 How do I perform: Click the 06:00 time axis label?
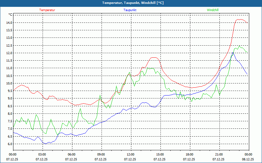tap(72, 155)
